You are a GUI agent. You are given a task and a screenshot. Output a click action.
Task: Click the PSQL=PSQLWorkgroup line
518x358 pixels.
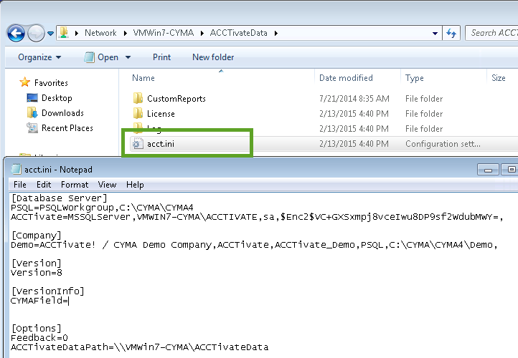click(102, 208)
